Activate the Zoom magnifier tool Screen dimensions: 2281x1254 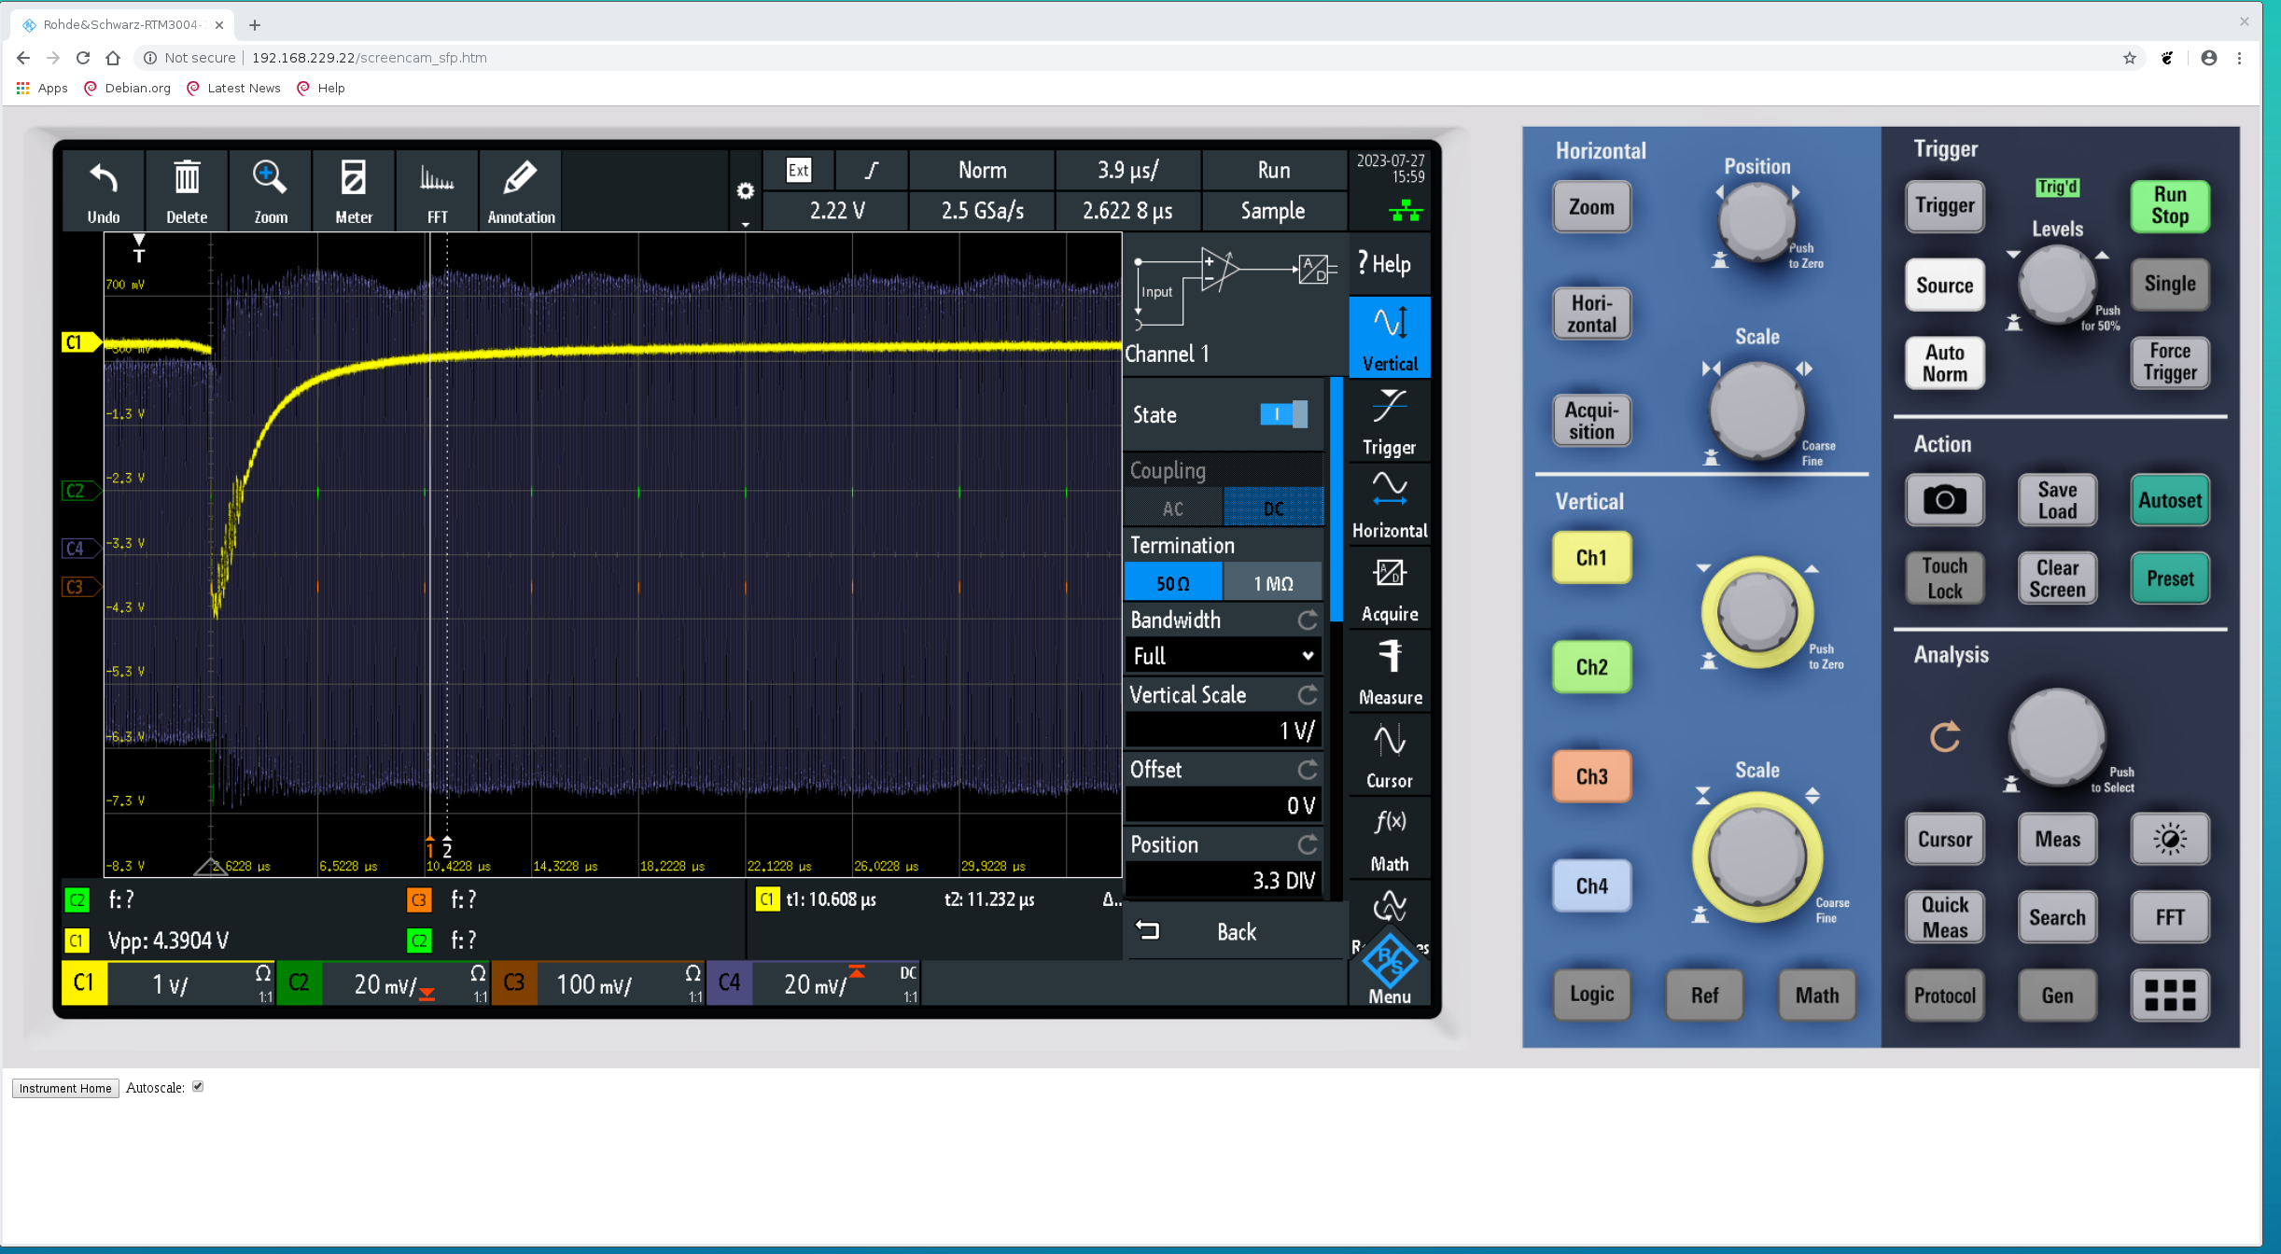click(x=271, y=190)
